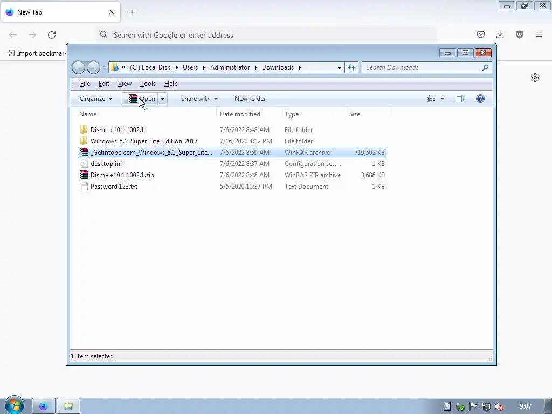
Task: Click the 3,688 KB size cell
Action: click(x=372, y=175)
